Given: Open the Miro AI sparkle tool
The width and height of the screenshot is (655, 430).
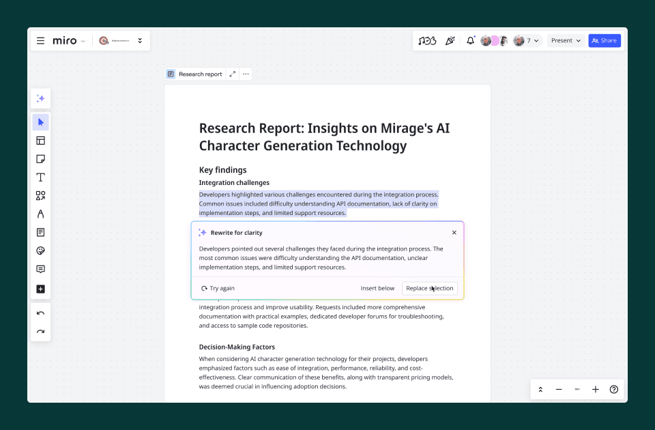Looking at the screenshot, I should point(40,98).
